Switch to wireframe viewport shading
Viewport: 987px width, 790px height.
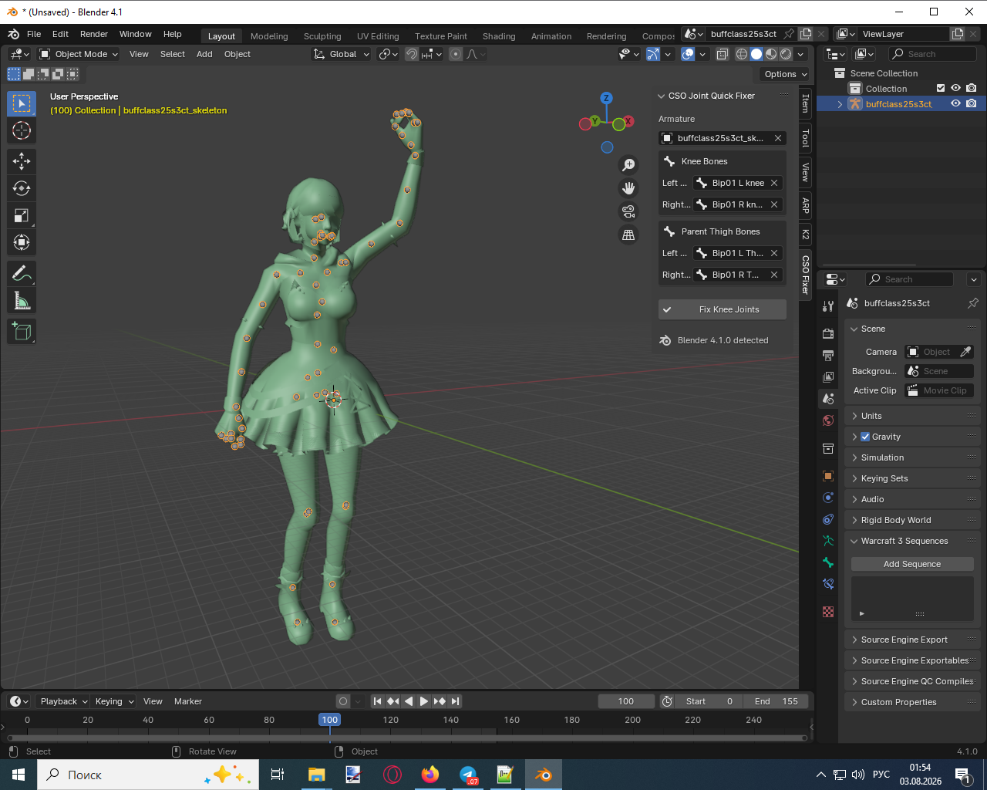(742, 54)
